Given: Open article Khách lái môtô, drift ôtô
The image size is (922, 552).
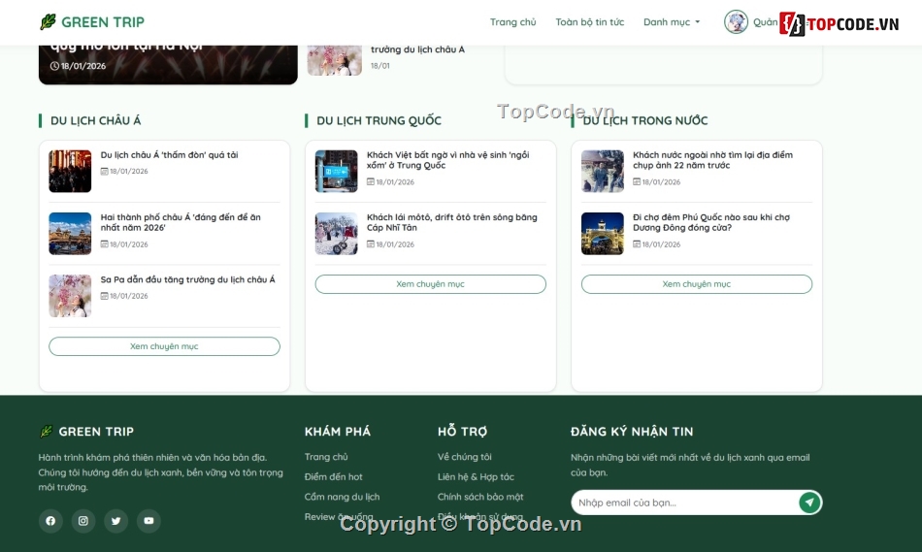Looking at the screenshot, I should coord(451,222).
